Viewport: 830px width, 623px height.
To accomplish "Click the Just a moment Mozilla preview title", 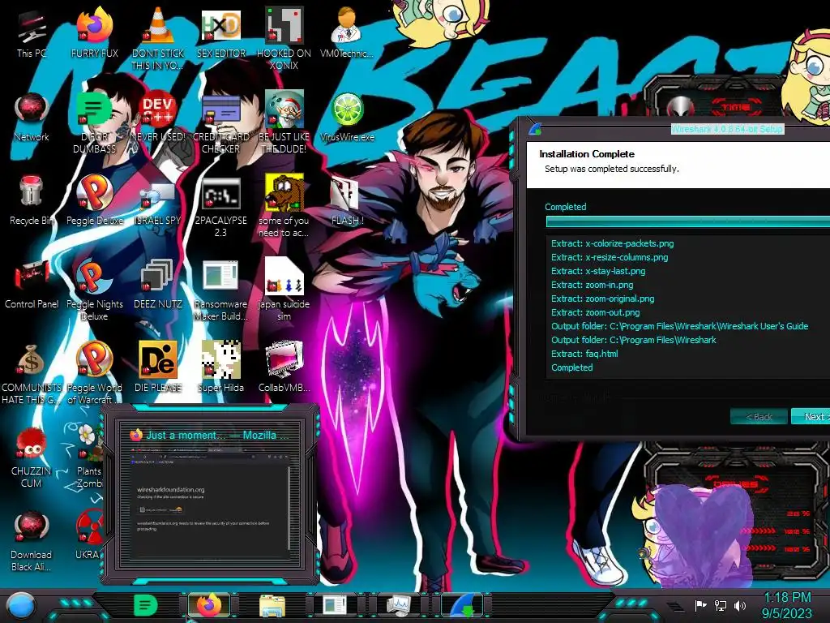I will [x=217, y=435].
